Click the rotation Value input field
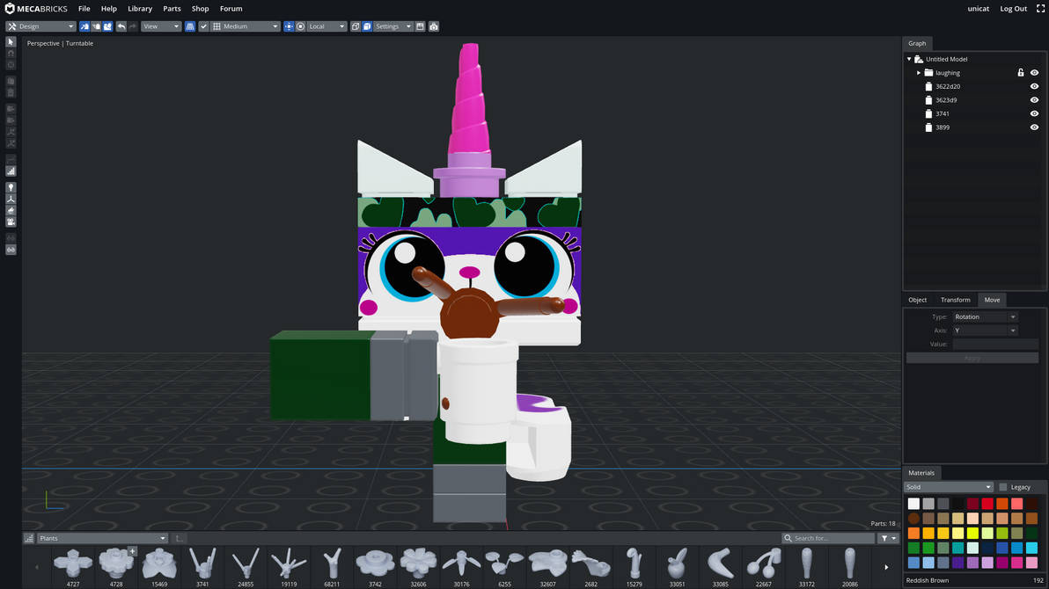 (994, 345)
